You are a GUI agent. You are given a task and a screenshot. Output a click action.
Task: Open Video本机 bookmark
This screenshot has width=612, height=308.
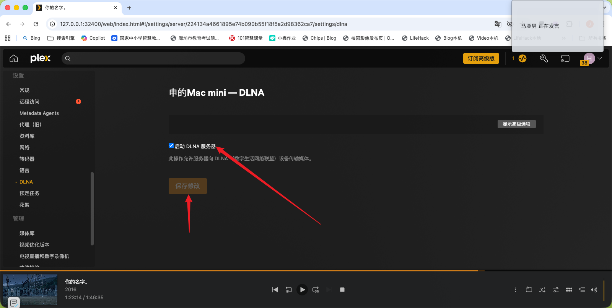click(x=483, y=38)
